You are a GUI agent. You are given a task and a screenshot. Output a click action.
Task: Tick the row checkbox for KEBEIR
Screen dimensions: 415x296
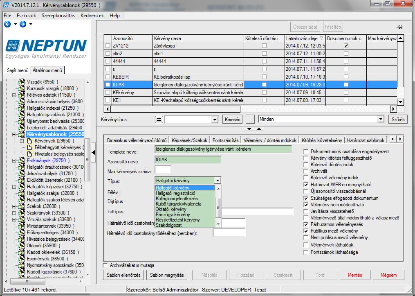(108, 77)
